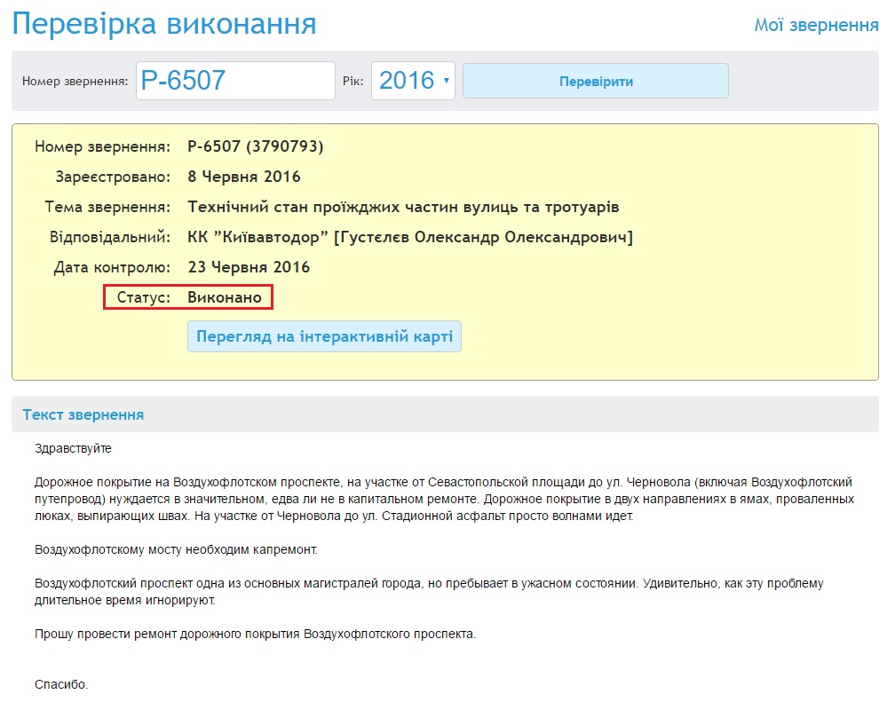895x702 pixels.
Task: Click the Текст звернення section header
Action: (83, 414)
